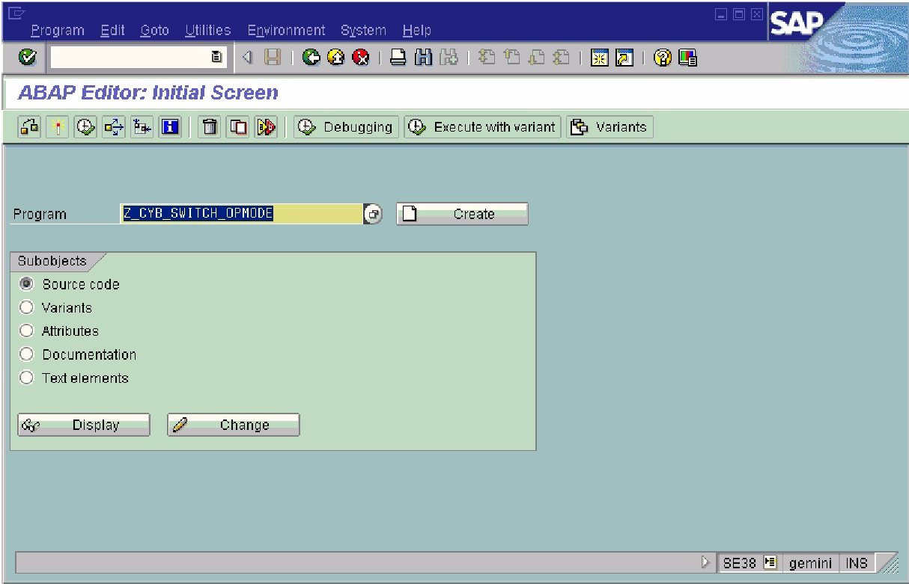
Task: Open the Environment menu
Action: click(286, 31)
